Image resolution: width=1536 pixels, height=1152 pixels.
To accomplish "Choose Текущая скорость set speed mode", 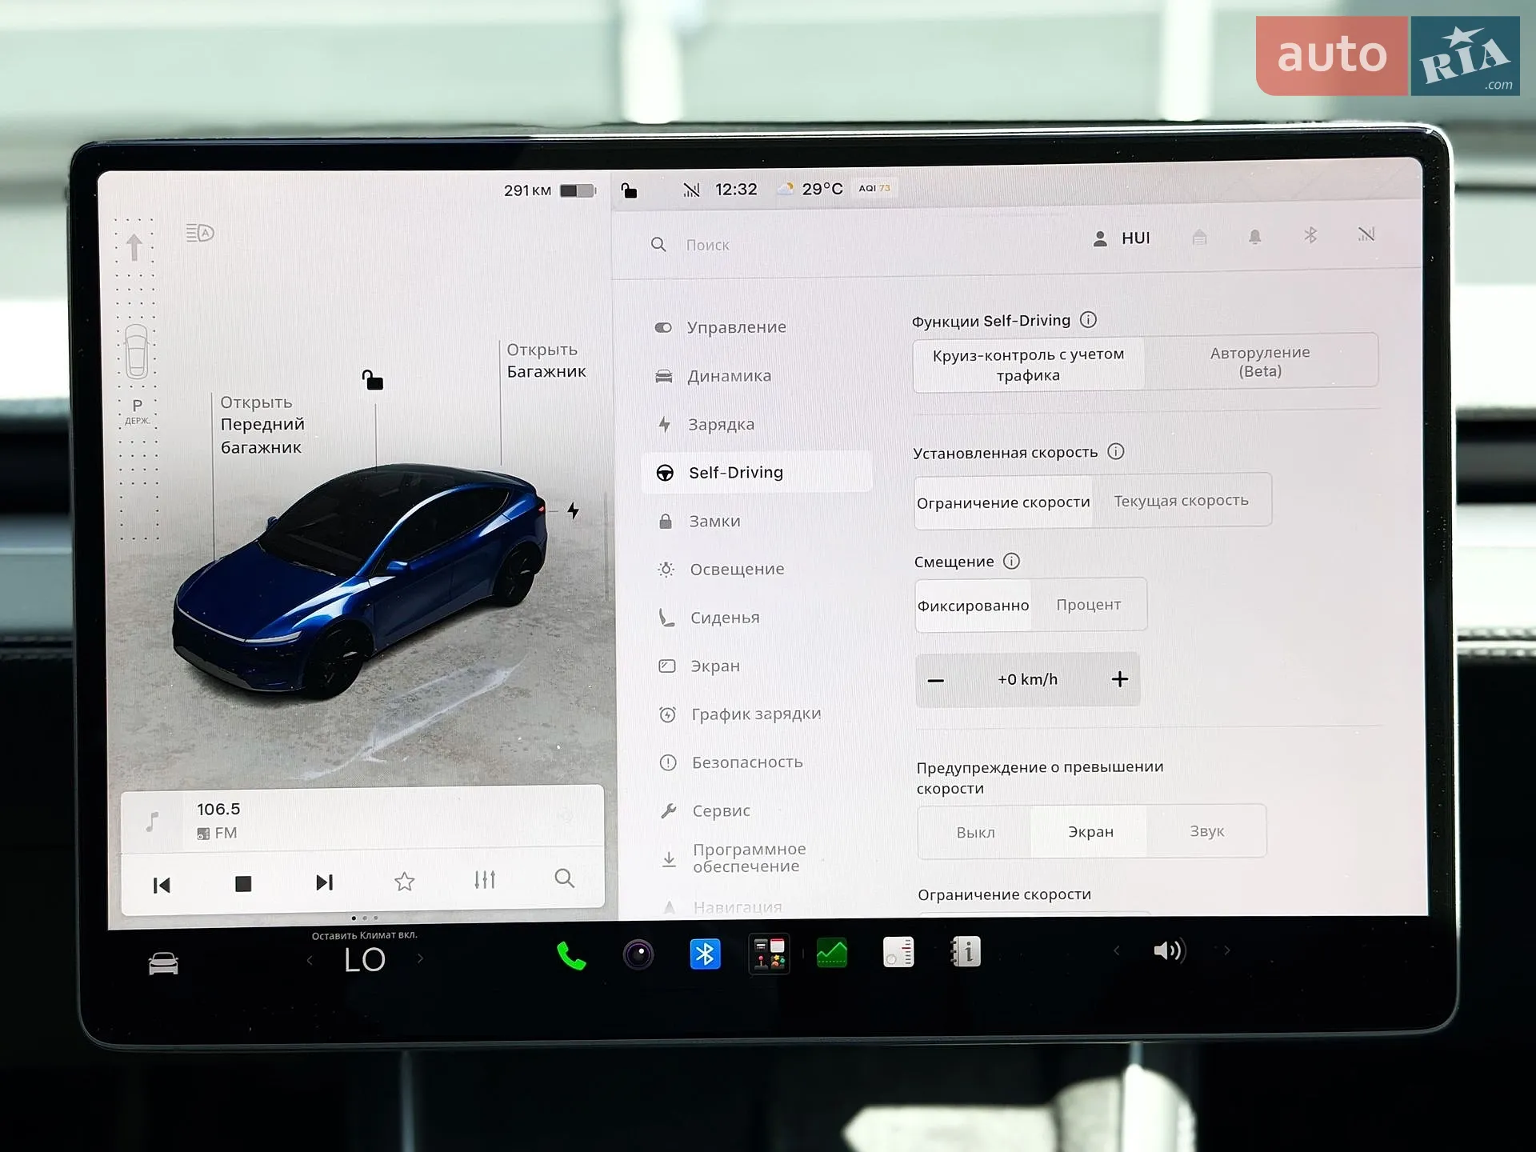I will [1182, 501].
